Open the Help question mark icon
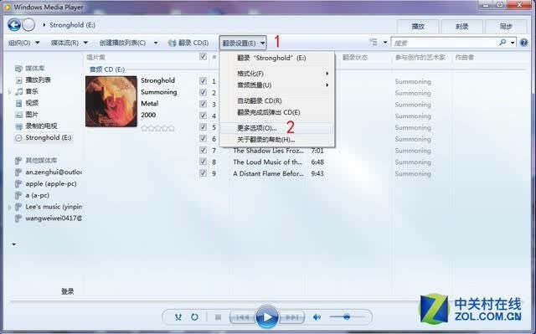 (523, 43)
